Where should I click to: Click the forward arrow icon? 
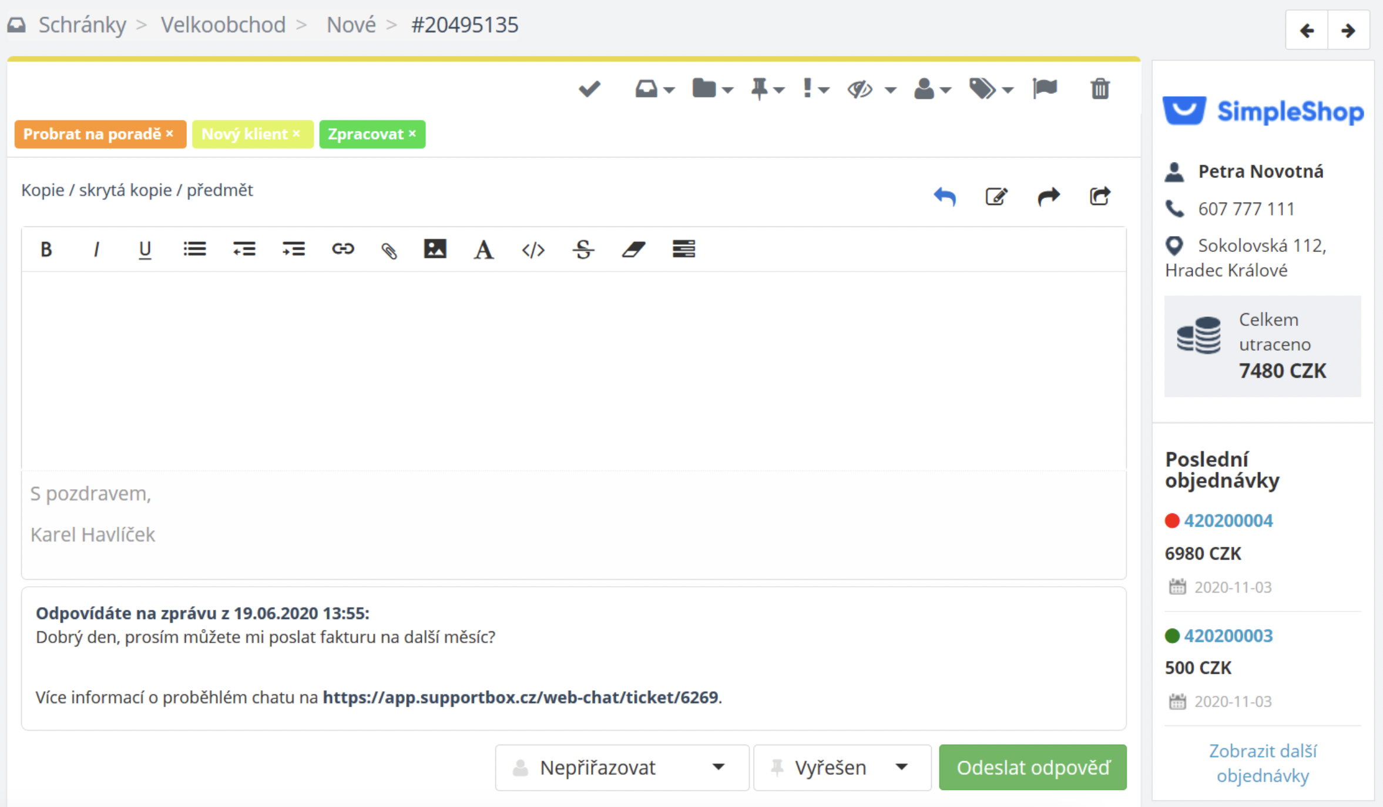pyautogui.click(x=1048, y=196)
